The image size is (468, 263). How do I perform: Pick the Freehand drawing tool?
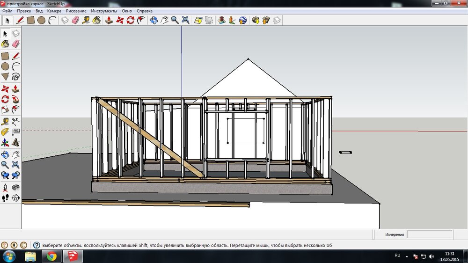[15, 77]
